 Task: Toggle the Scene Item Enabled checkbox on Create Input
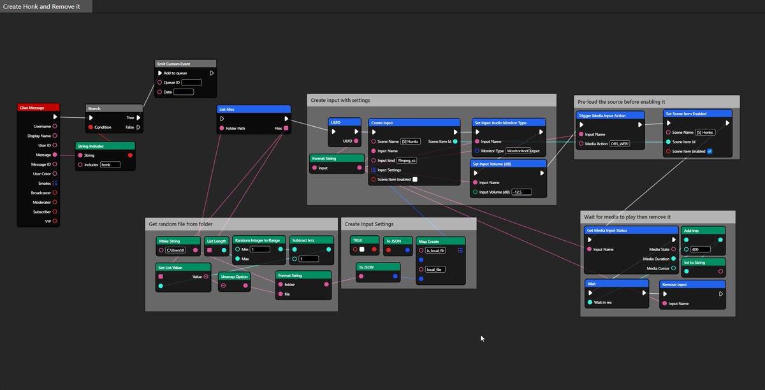point(415,179)
